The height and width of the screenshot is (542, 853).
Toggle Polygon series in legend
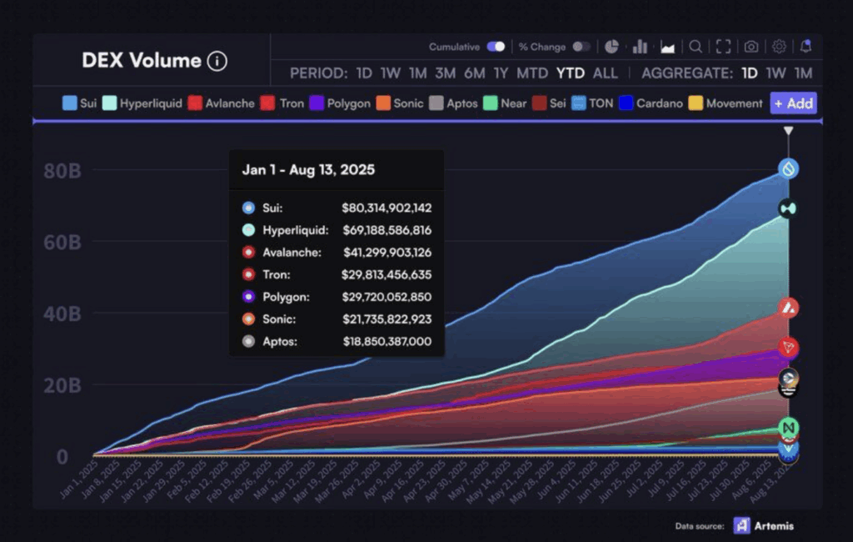click(340, 103)
